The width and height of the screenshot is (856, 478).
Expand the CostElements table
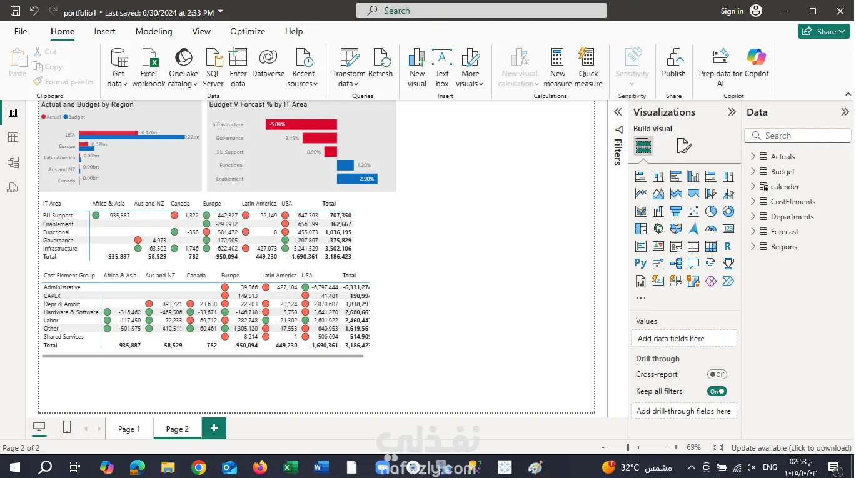[x=753, y=201]
